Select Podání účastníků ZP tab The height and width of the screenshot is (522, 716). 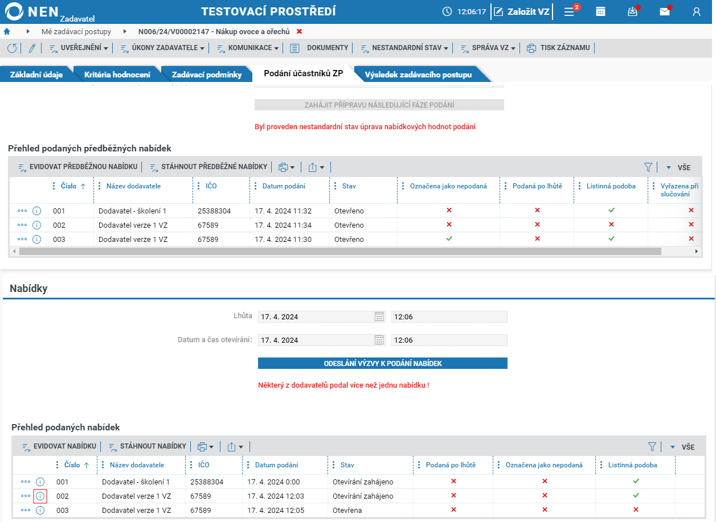pos(304,73)
